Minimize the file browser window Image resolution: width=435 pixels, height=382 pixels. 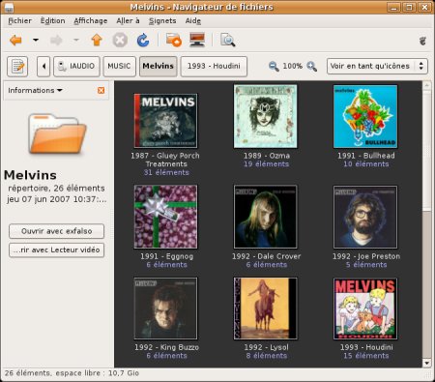[x=393, y=7]
